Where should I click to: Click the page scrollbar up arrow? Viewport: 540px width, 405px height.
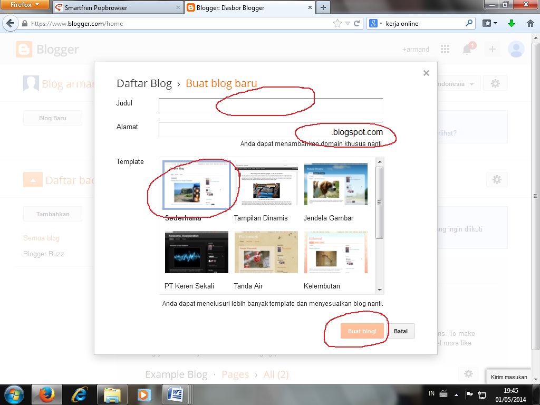[536, 37]
